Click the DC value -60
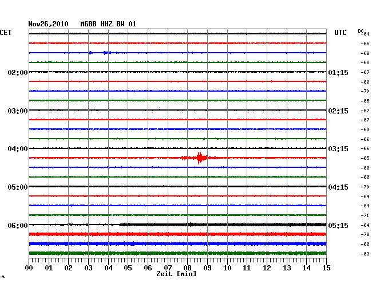Image resolution: width=372 pixels, height=283 pixels. (x=365, y=129)
